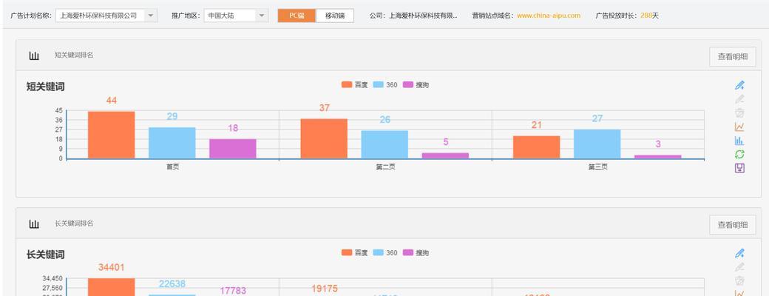Toggle the 百度 legend in 长关键词 chart
The image size is (769, 296).
click(355, 253)
